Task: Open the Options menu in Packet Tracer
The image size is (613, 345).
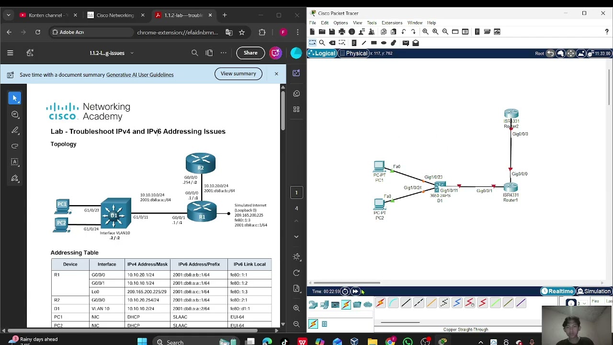Action: [x=341, y=23]
